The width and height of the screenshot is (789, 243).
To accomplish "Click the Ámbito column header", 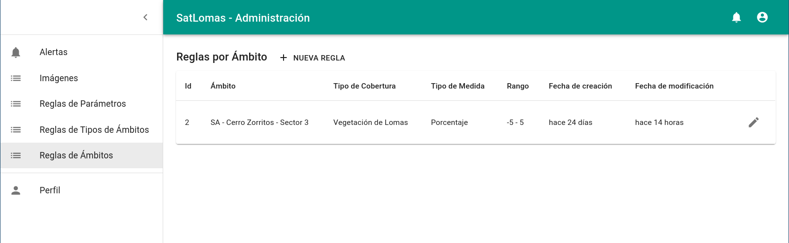I will pos(223,86).
